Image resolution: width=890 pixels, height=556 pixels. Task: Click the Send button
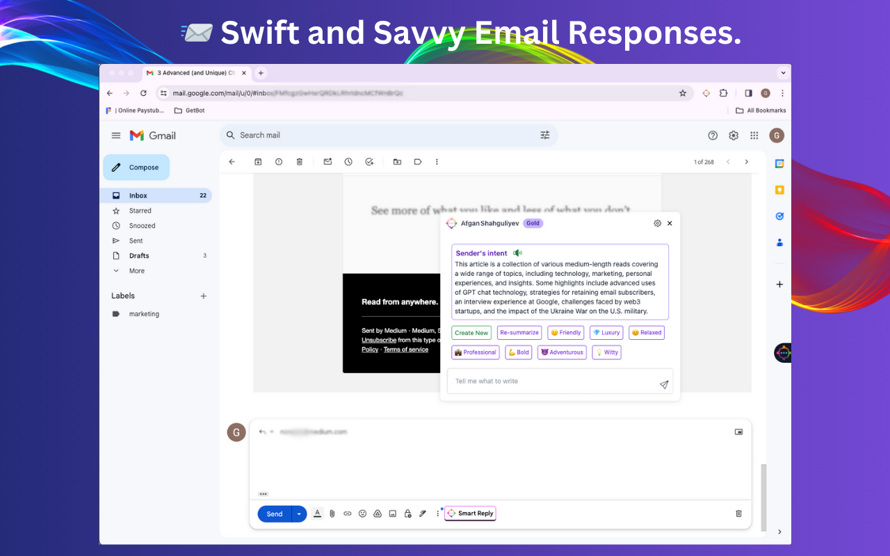pyautogui.click(x=275, y=514)
